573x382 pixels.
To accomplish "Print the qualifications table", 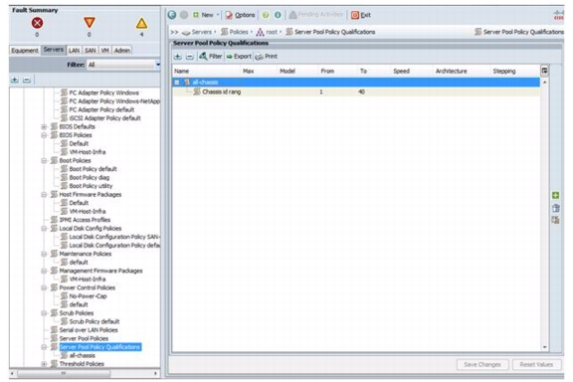I will pos(267,57).
